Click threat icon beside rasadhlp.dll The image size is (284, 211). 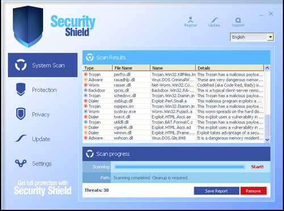tap(86, 79)
